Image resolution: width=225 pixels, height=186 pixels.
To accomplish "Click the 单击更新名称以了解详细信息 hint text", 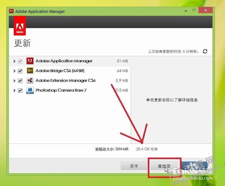I will [172, 100].
